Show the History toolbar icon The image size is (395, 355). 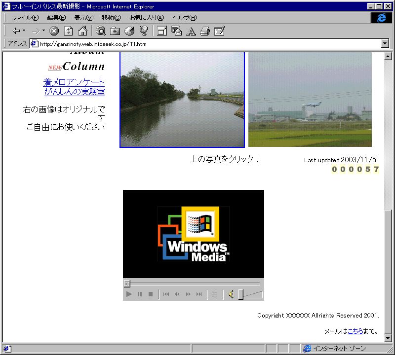[129, 31]
